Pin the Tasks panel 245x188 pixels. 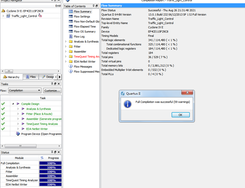point(52,84)
